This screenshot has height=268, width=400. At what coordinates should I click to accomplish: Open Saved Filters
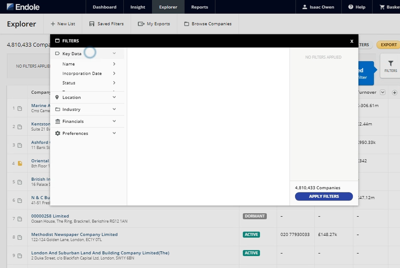click(x=106, y=24)
